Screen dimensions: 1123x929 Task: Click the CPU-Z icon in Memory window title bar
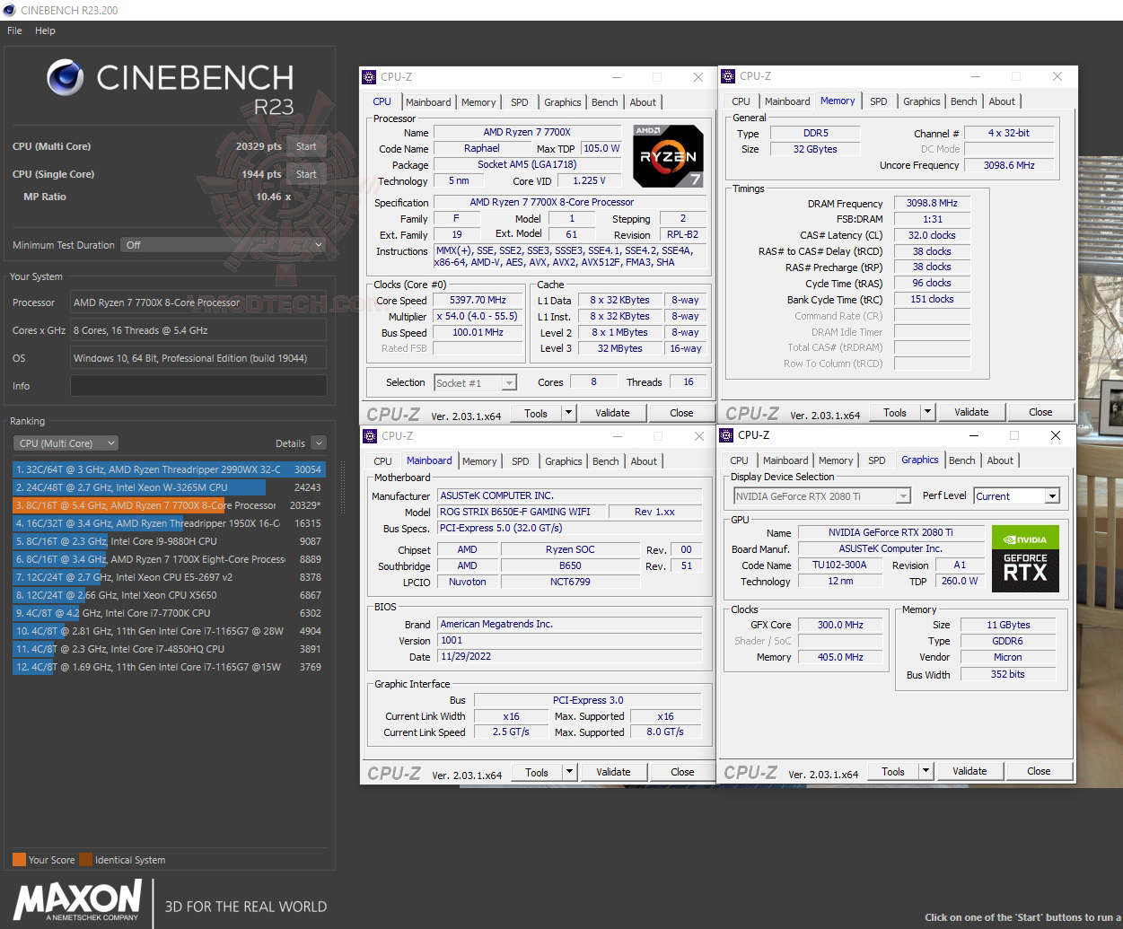click(x=728, y=76)
